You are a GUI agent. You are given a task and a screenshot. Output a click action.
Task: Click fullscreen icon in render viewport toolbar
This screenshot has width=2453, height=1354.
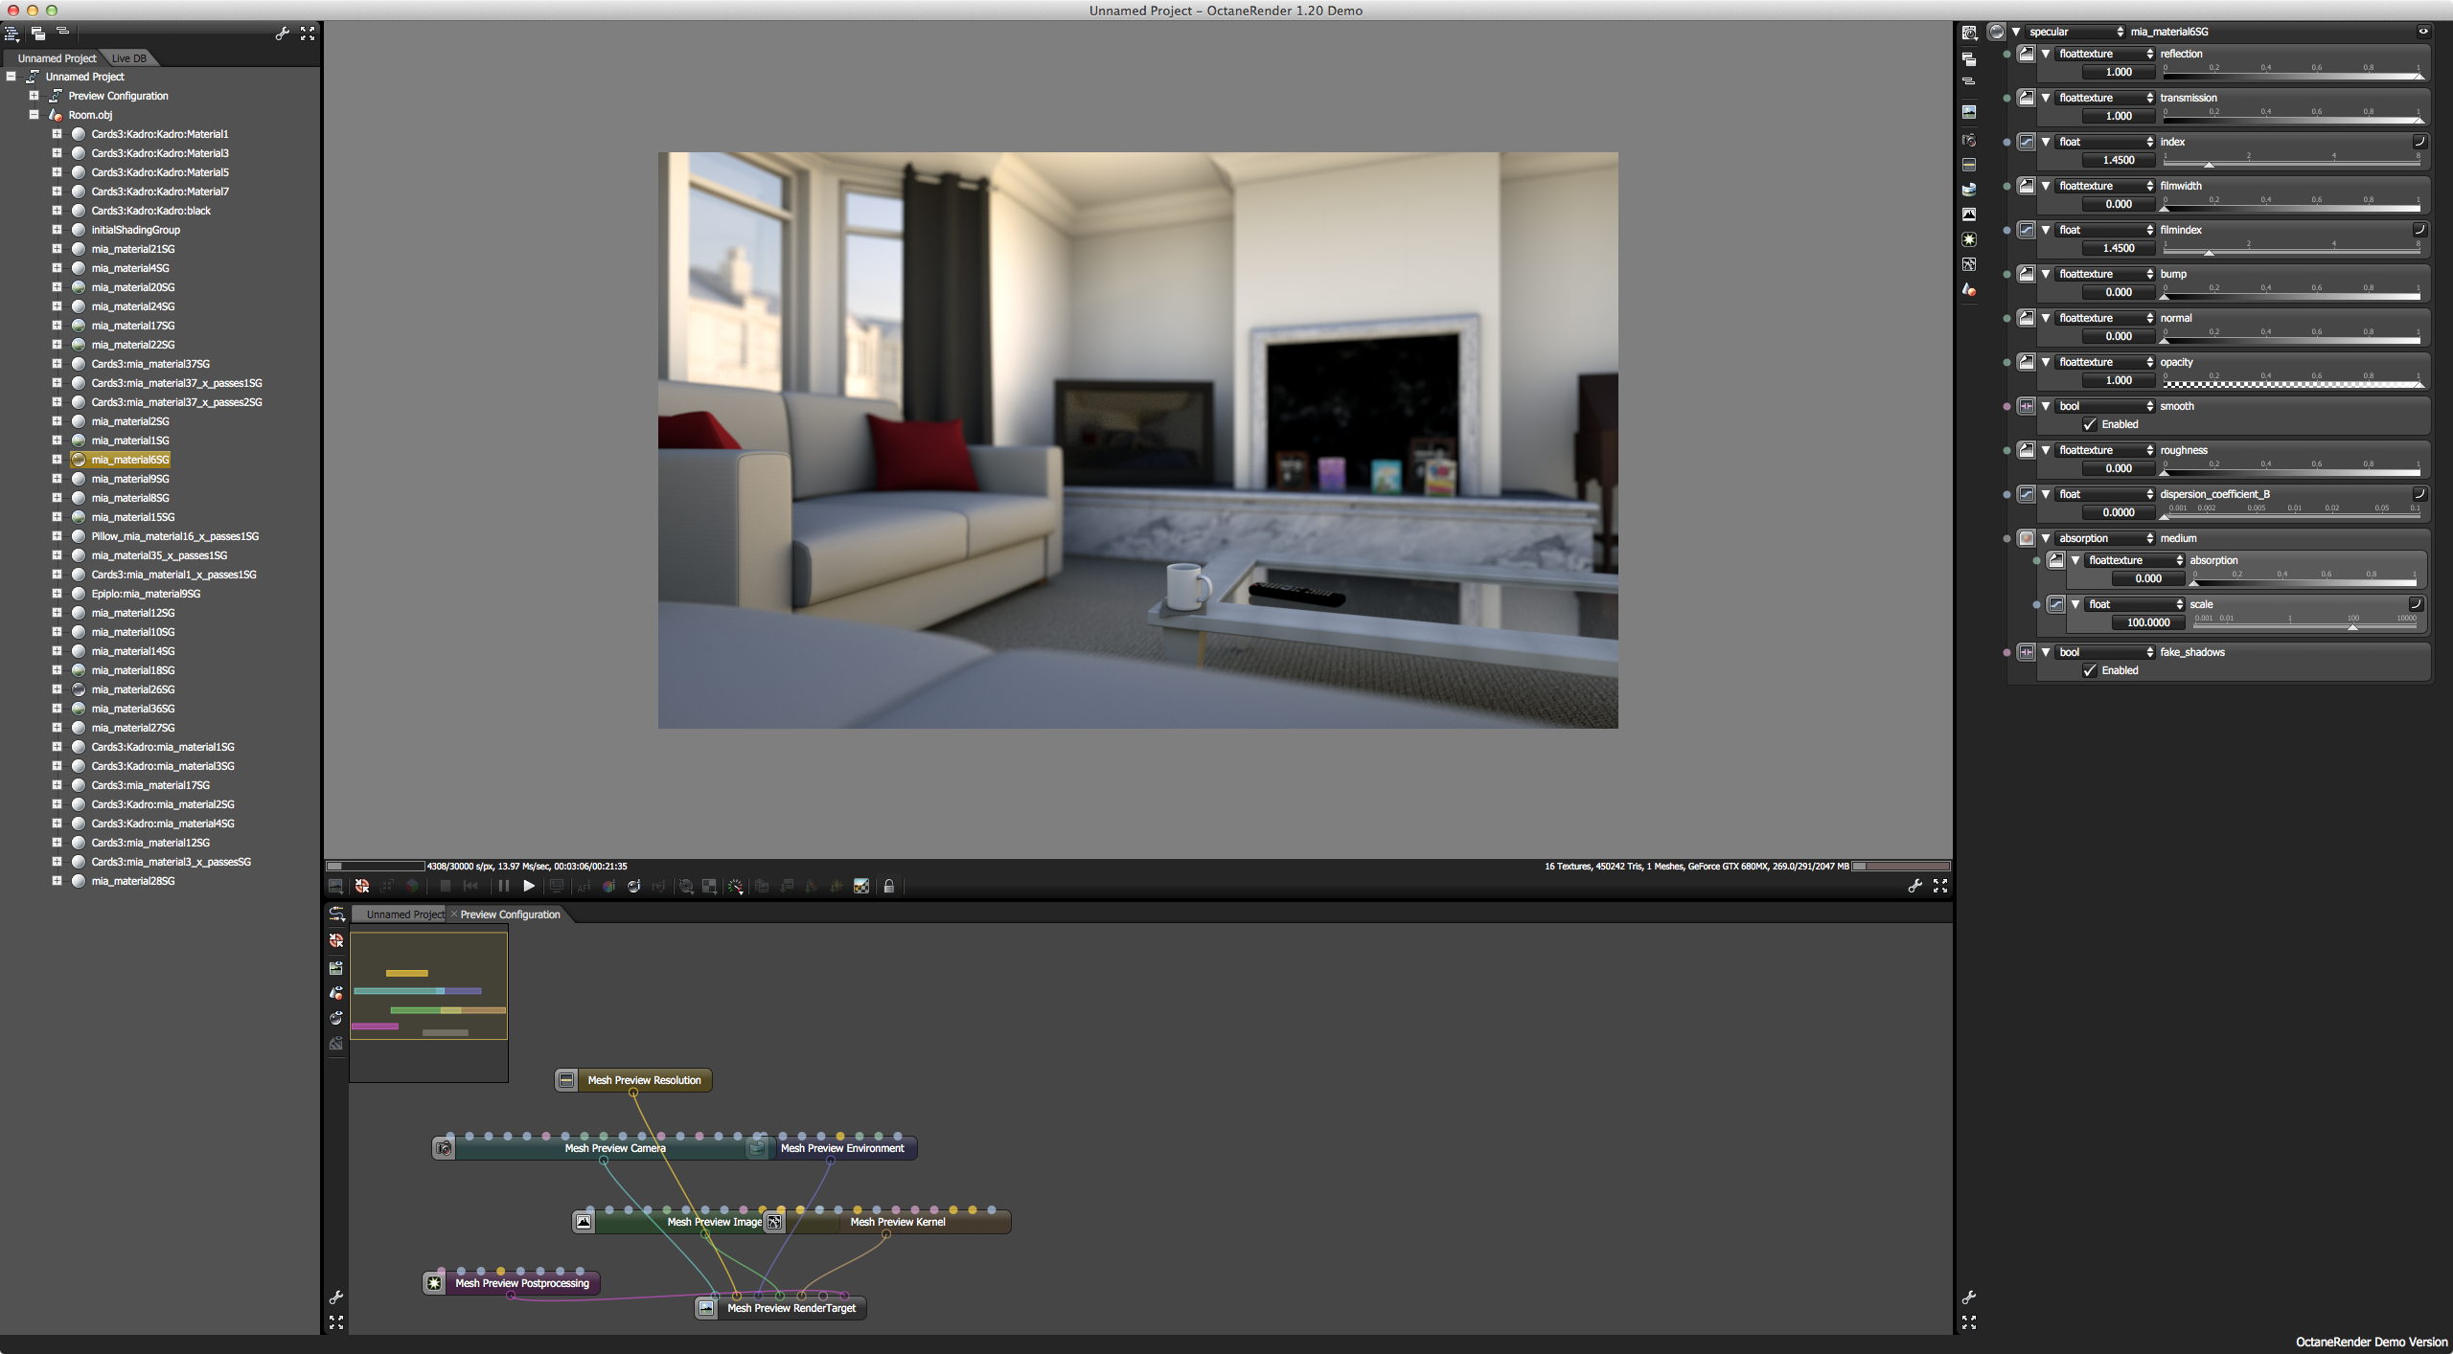pyautogui.click(x=1940, y=887)
